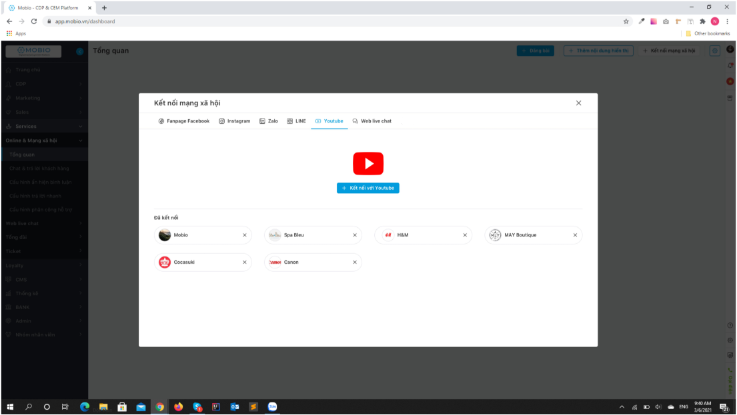Remove the Spa Bleu connected channel

pos(355,235)
